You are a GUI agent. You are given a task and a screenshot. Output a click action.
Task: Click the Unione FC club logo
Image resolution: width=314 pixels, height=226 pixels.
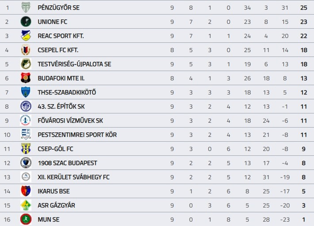point(26,22)
